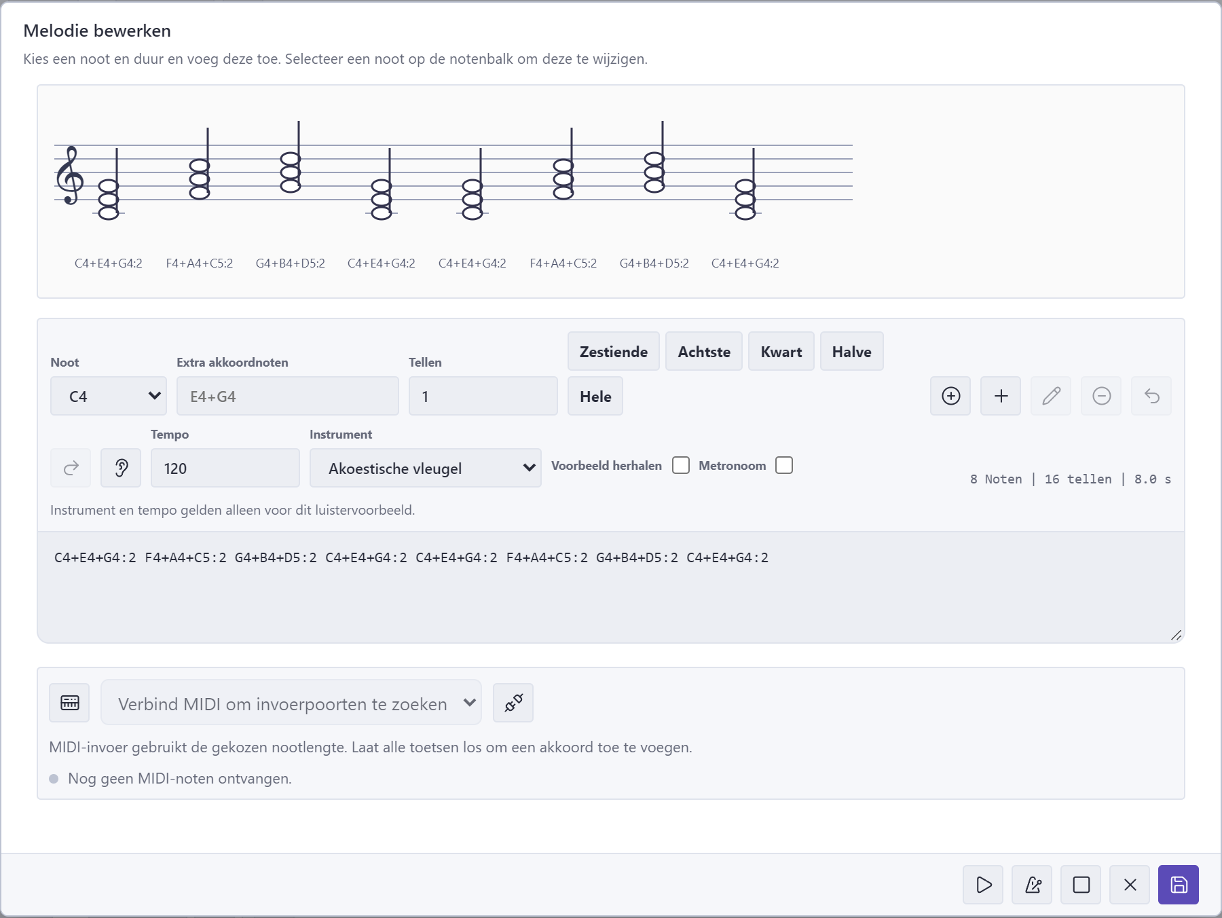This screenshot has width=1222, height=918.
Task: Click the circled minus remove-note icon
Action: pos(1101,396)
